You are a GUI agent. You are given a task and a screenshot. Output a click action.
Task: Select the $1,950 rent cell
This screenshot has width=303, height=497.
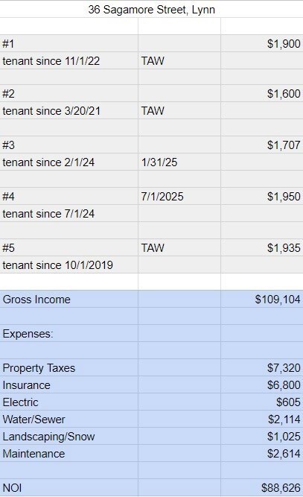click(262, 196)
